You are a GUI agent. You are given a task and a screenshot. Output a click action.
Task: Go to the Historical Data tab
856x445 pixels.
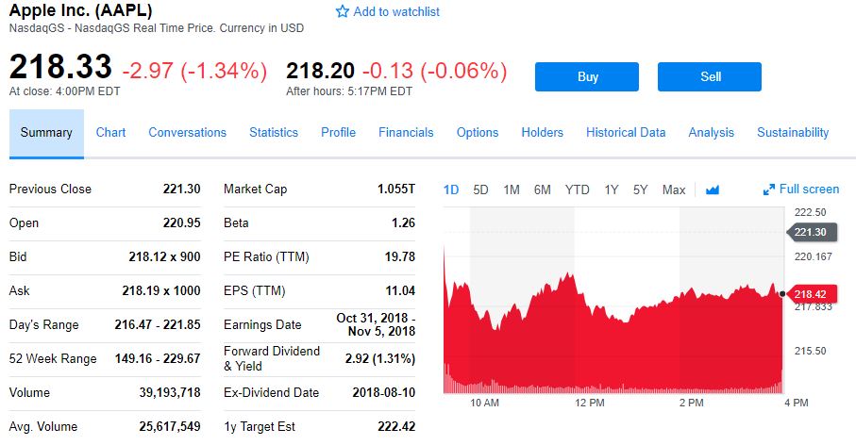pos(626,133)
